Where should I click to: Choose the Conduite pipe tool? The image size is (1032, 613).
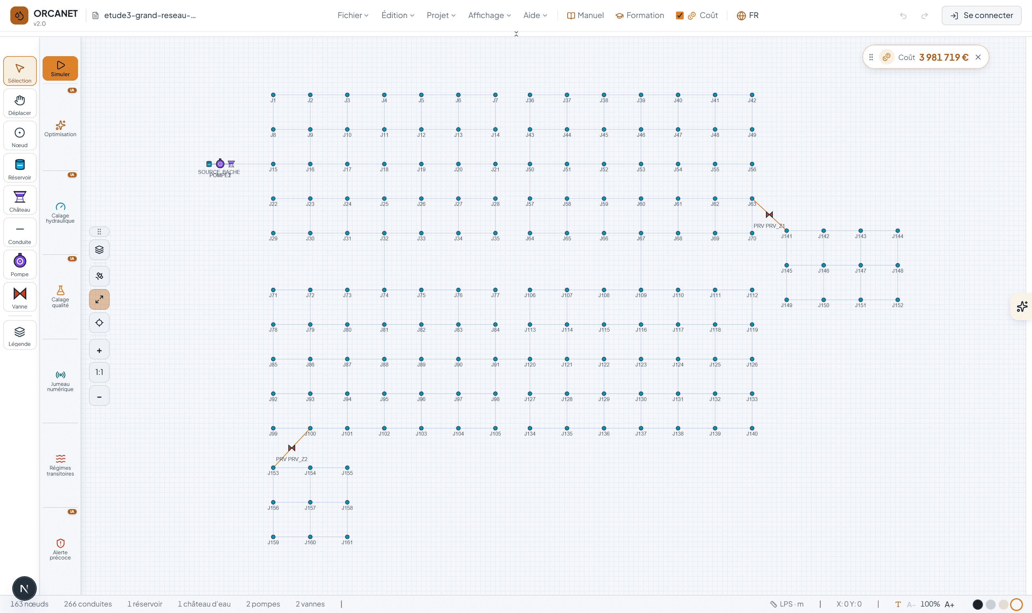(x=20, y=233)
